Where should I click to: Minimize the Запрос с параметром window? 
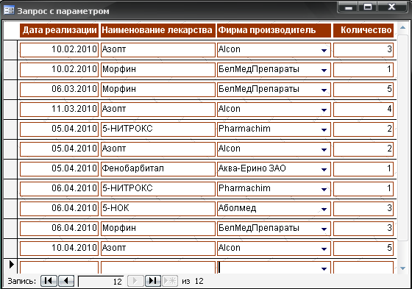(x=348, y=7)
